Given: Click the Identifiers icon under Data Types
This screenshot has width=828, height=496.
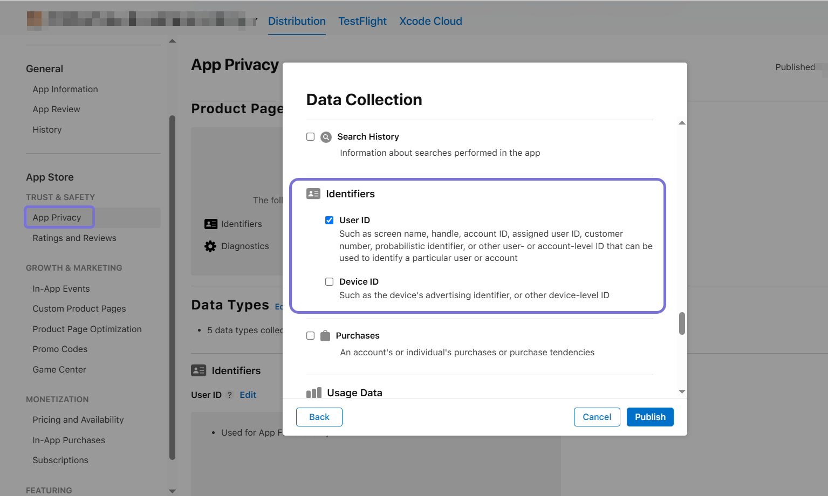Looking at the screenshot, I should 199,370.
